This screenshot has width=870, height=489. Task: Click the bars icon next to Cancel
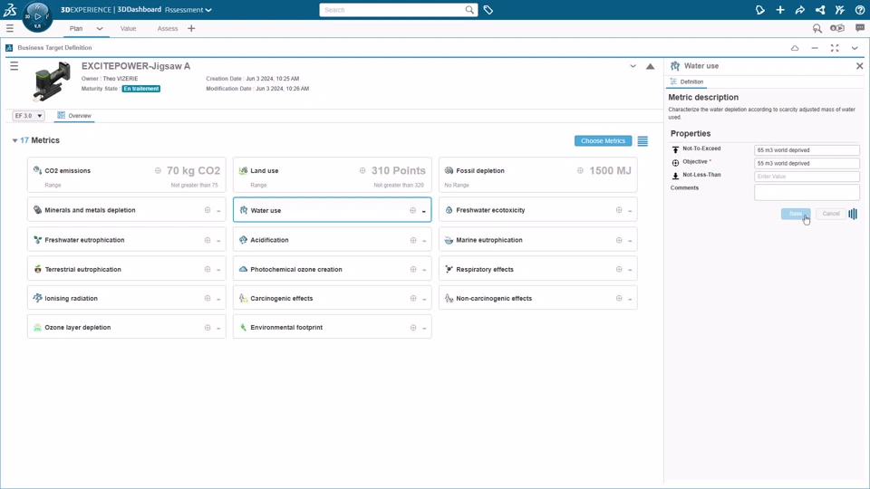(853, 214)
